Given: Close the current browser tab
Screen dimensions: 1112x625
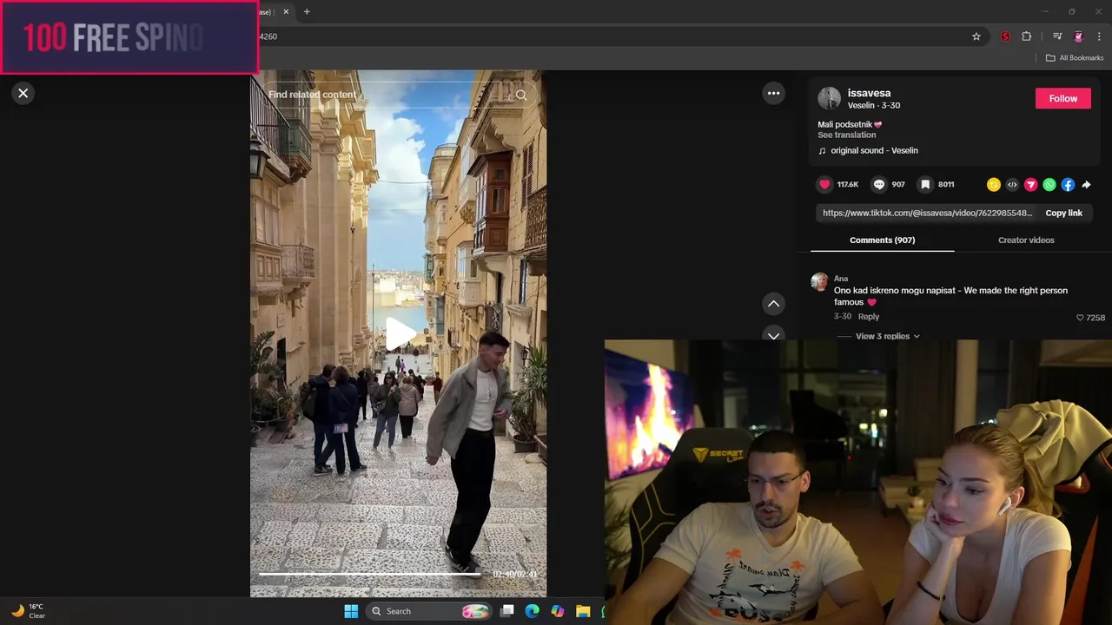Looking at the screenshot, I should [286, 11].
